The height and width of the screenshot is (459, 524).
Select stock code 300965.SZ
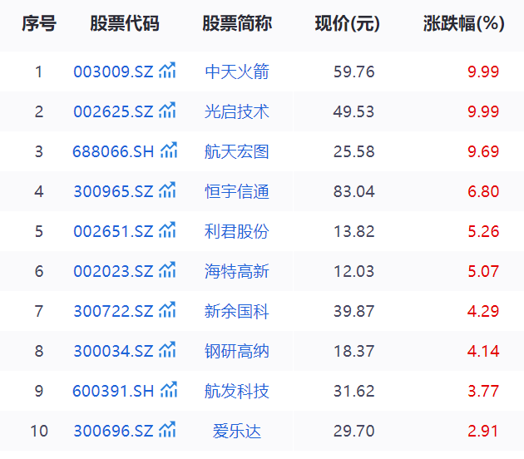coord(113,191)
